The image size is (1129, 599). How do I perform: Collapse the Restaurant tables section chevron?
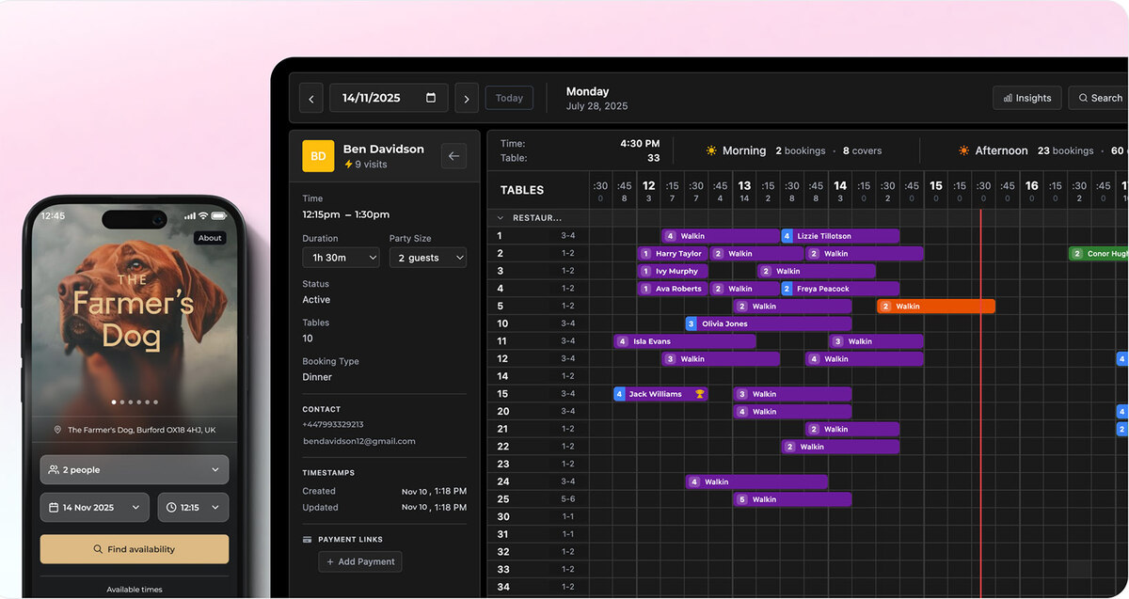501,218
